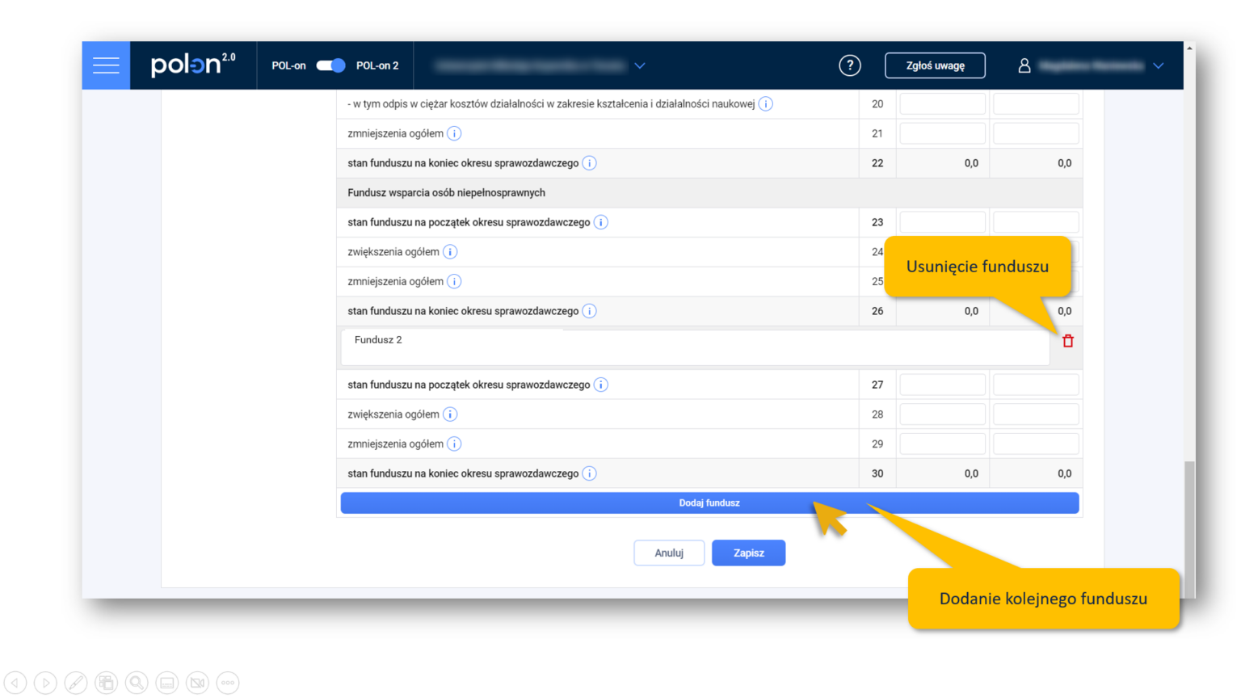1241x698 pixels.
Task: Click the Zgłoś uwagę button
Action: pyautogui.click(x=935, y=65)
